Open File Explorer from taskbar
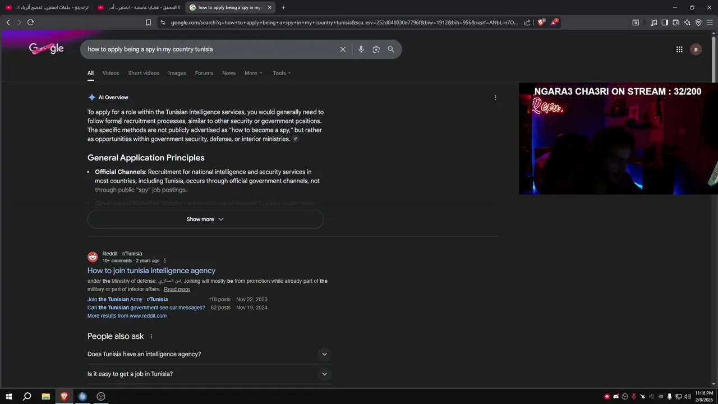 (46, 397)
